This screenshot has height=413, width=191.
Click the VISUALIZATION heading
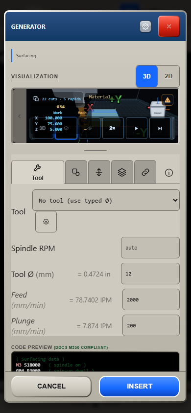point(34,76)
